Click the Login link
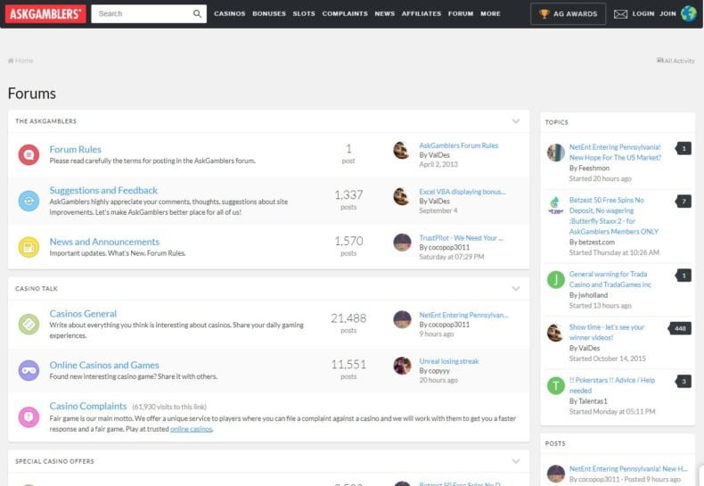Image resolution: width=704 pixels, height=486 pixels. click(x=643, y=14)
